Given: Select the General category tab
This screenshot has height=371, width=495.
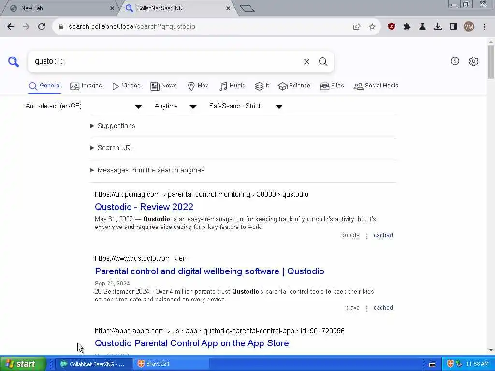Looking at the screenshot, I should (45, 86).
